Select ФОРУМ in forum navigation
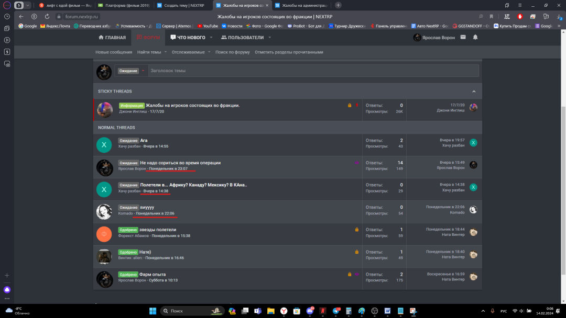 pos(148,38)
